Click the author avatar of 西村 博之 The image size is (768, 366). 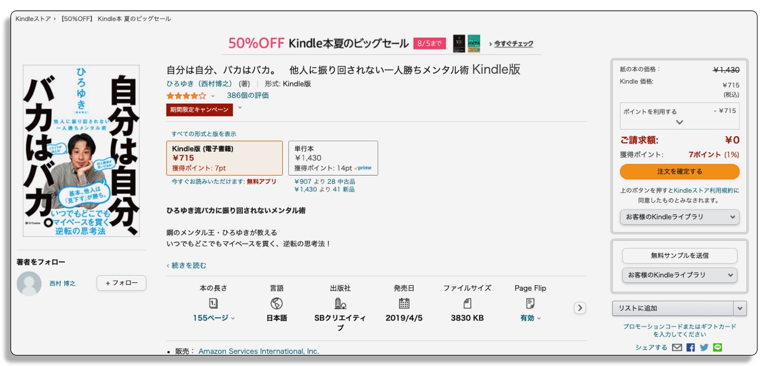[x=29, y=283]
